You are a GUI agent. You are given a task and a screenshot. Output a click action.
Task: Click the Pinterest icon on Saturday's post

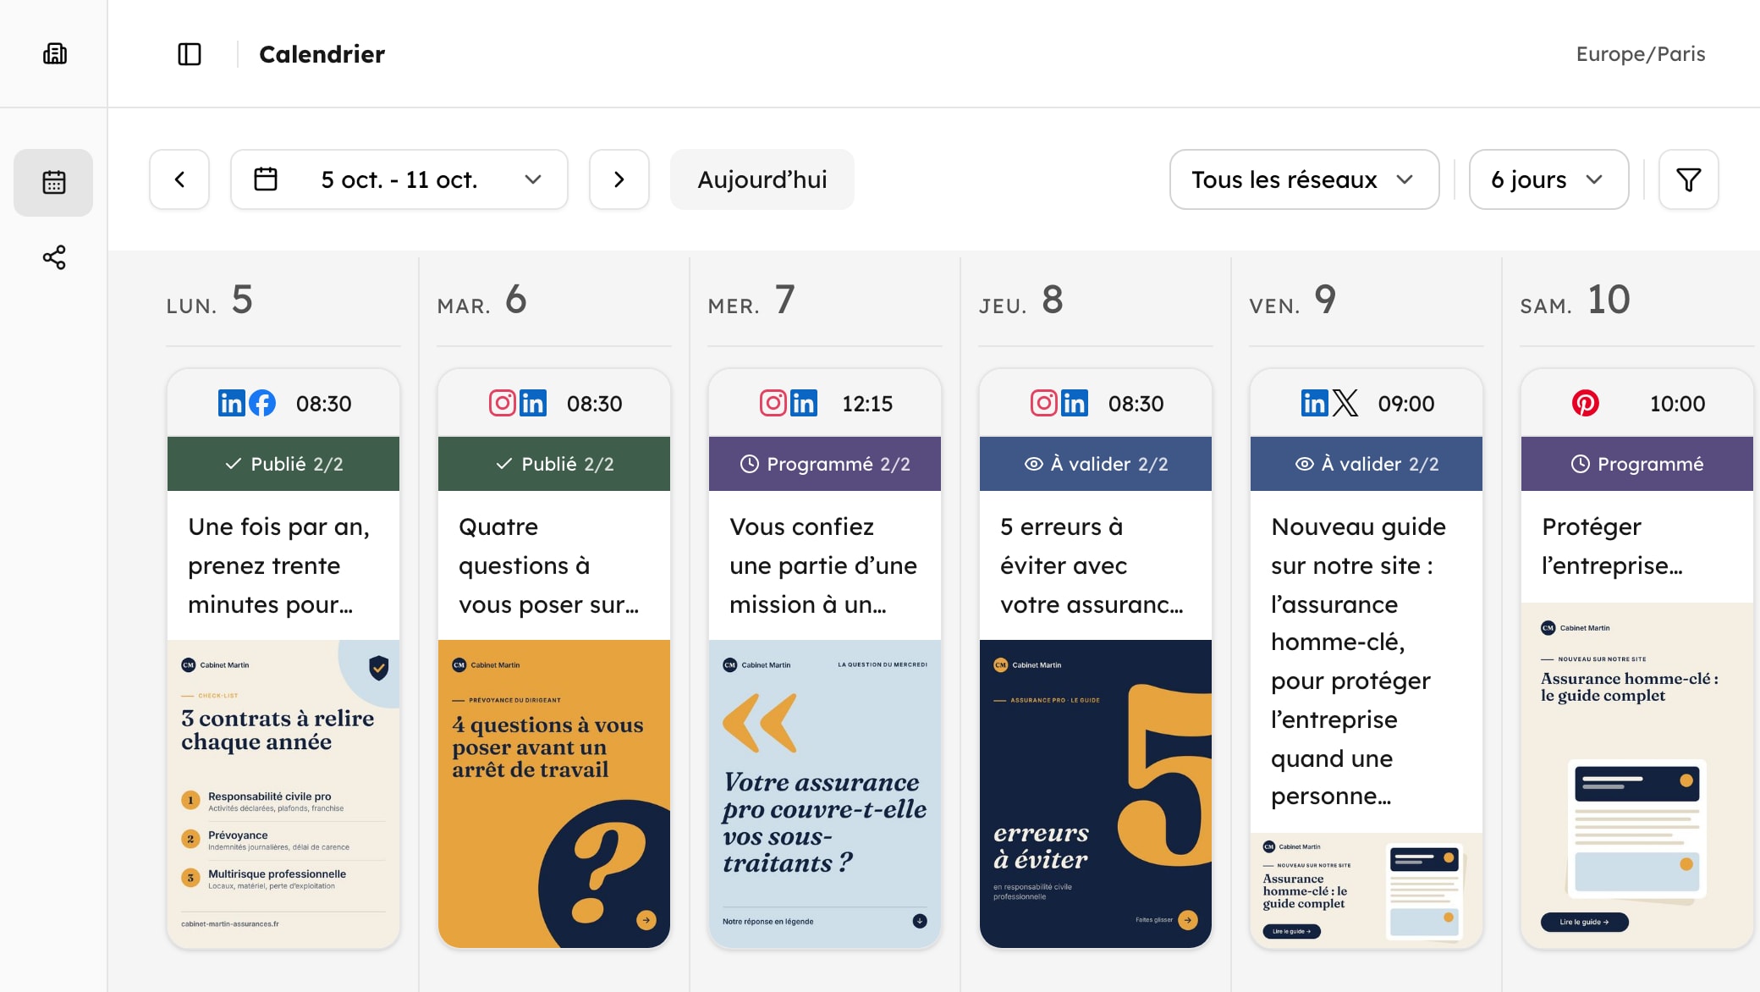[x=1586, y=403]
